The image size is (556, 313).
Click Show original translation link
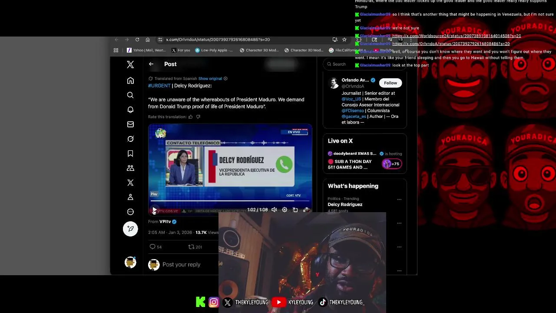tap(210, 79)
